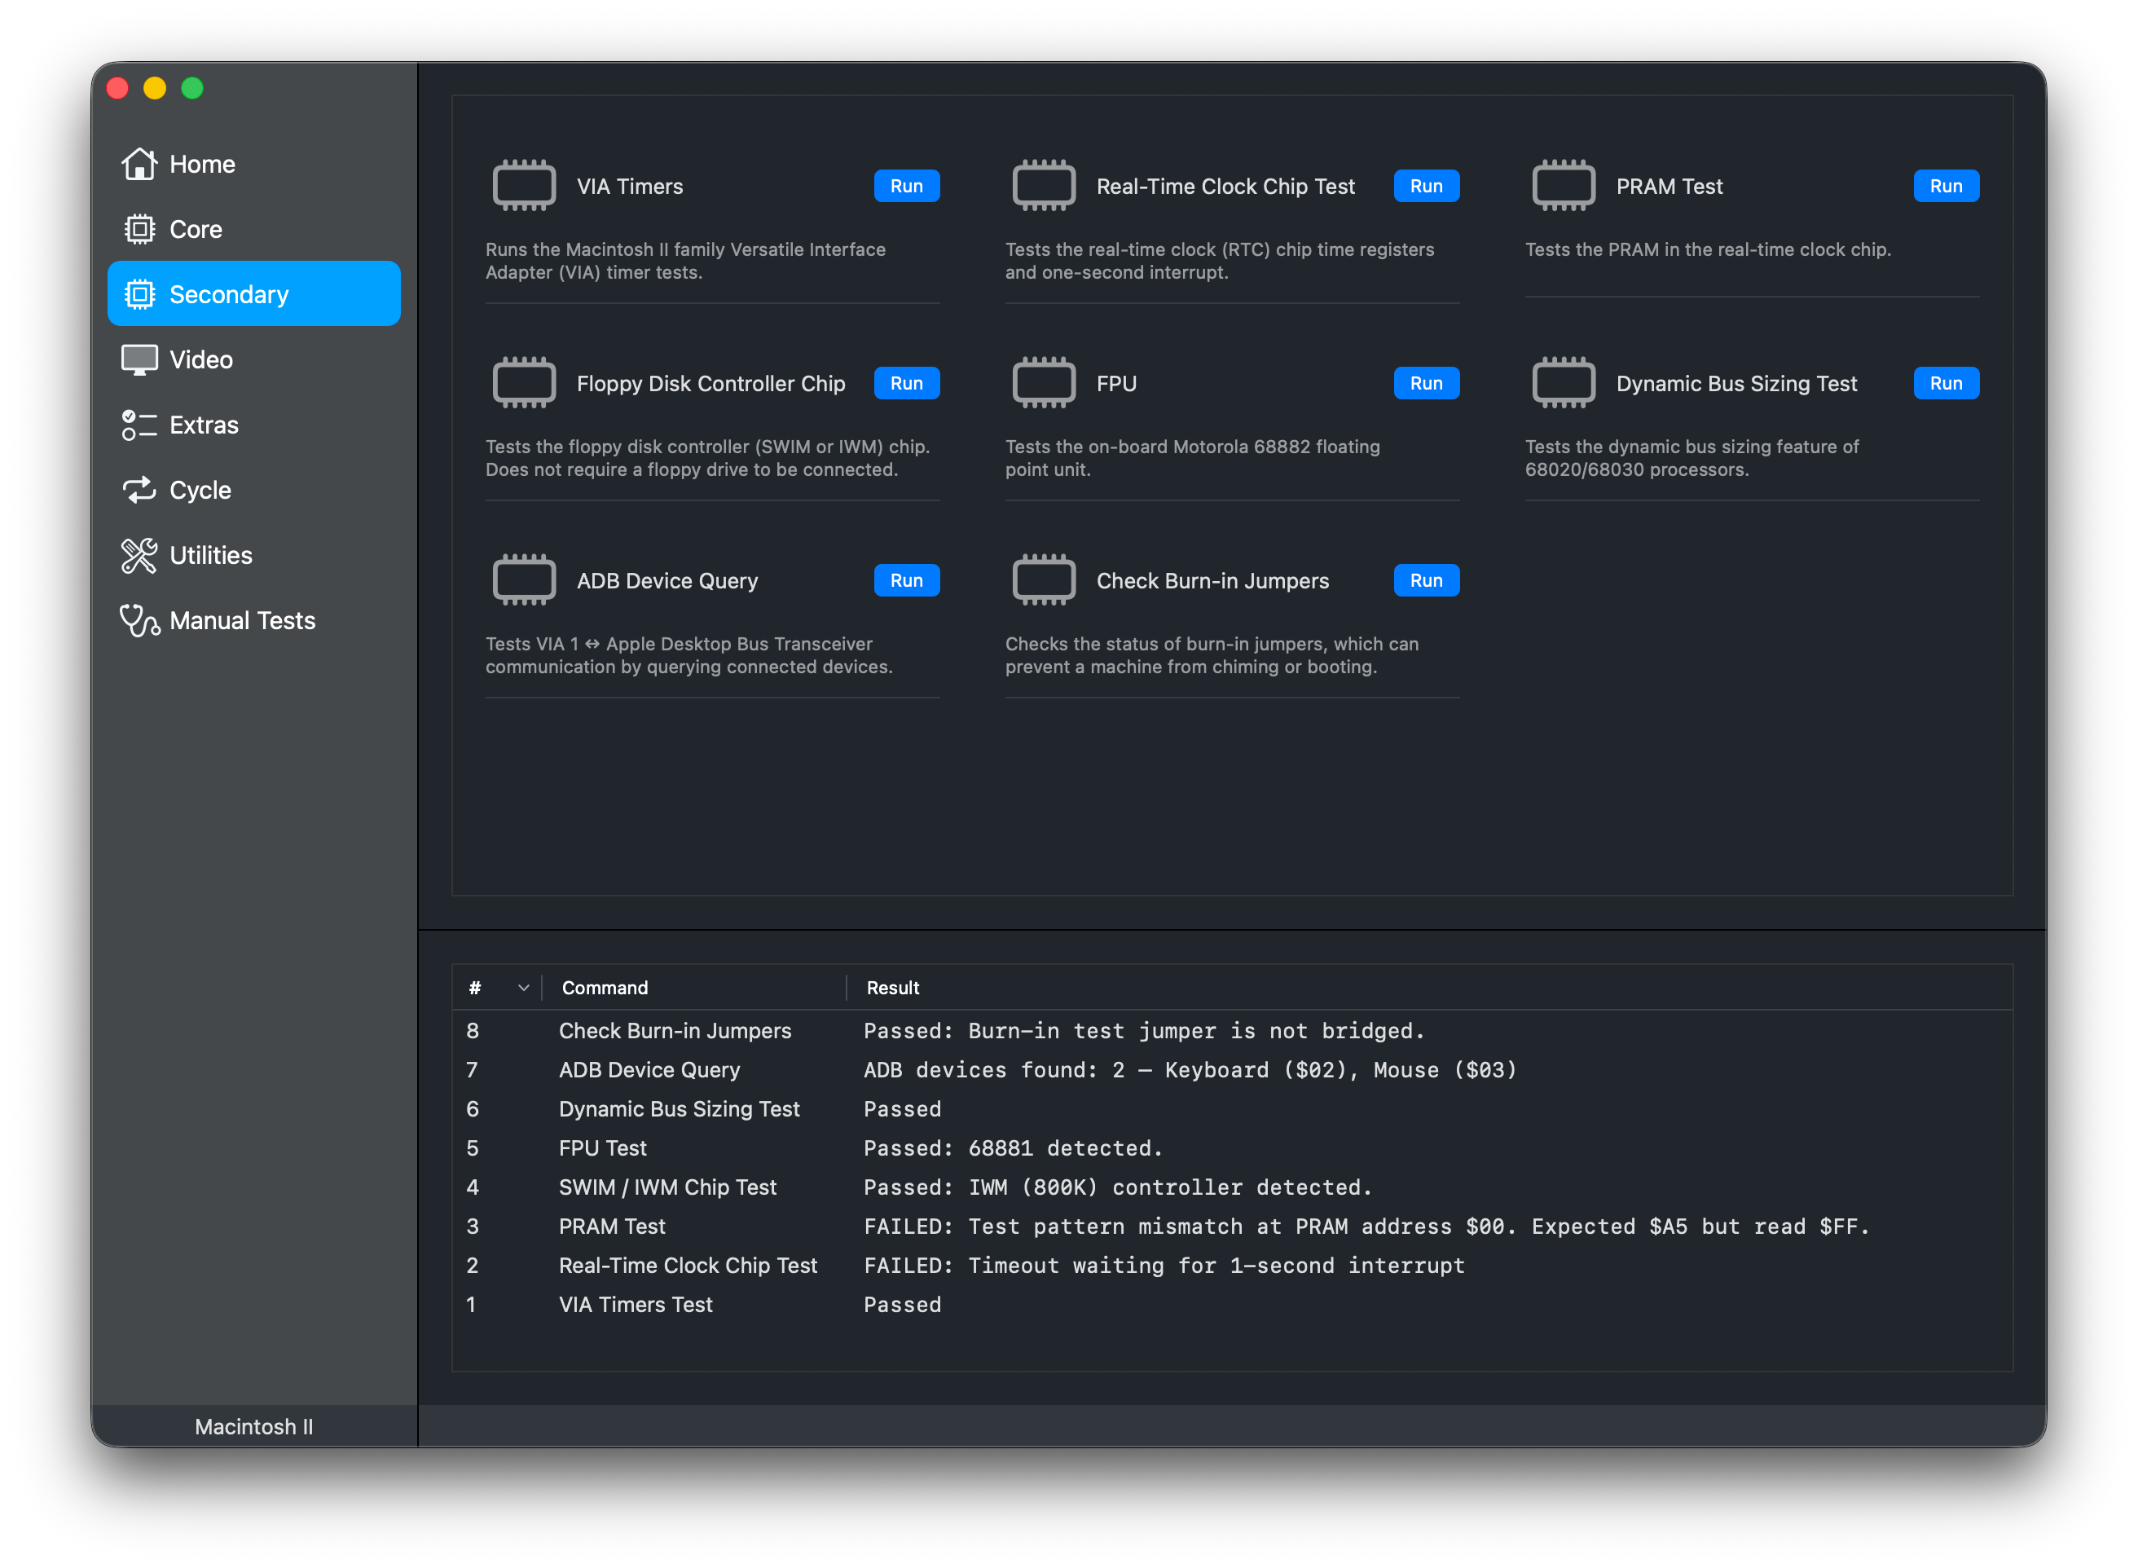Select the Cycle repeat arrows icon
This screenshot has width=2138, height=1568.
(139, 491)
